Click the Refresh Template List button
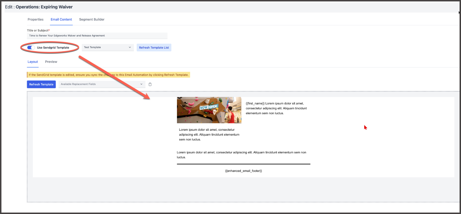Viewport: 461px width, 214px height. click(154, 47)
